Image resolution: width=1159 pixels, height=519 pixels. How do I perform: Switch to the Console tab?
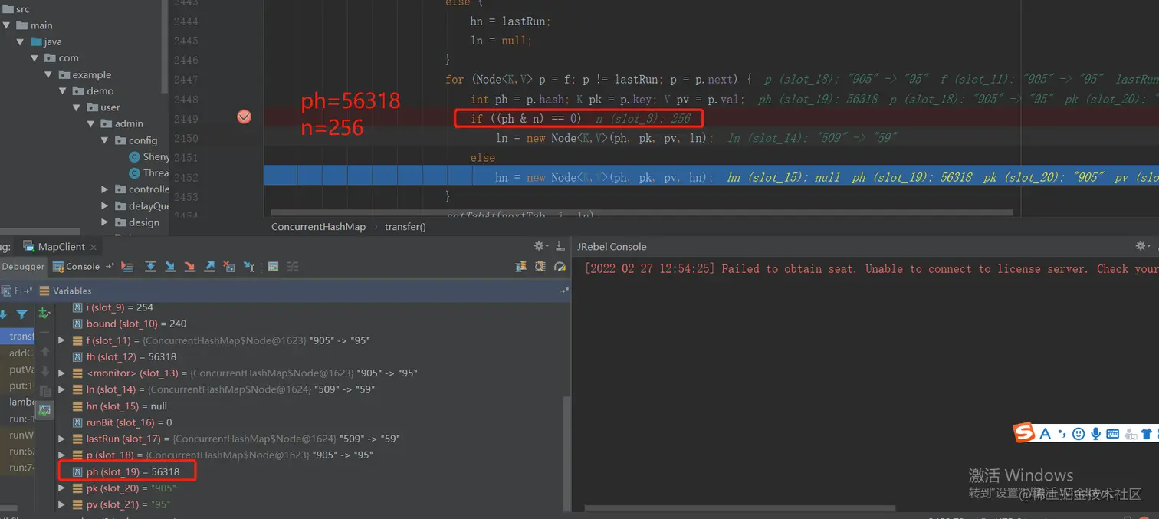(77, 266)
